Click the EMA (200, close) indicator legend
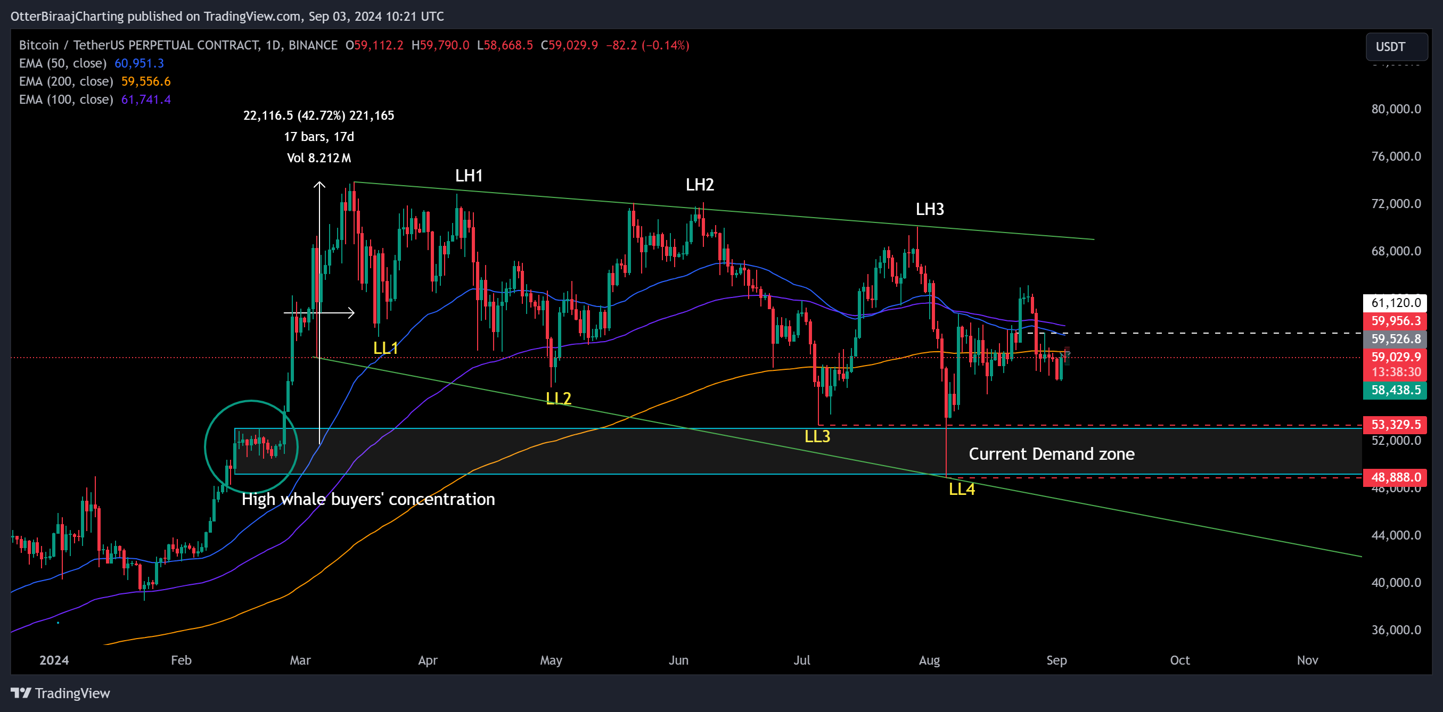This screenshot has width=1443, height=712. [x=66, y=81]
